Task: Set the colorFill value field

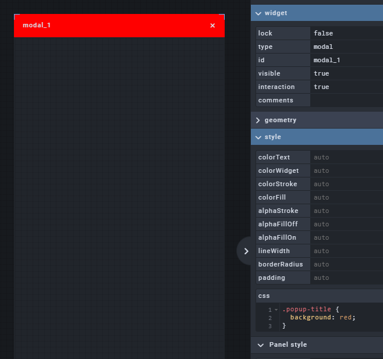Action: 346,198
